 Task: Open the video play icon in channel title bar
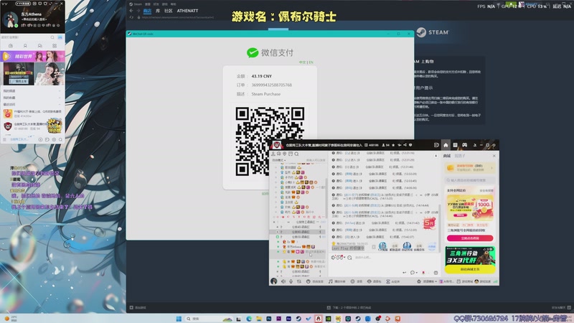[436, 145]
